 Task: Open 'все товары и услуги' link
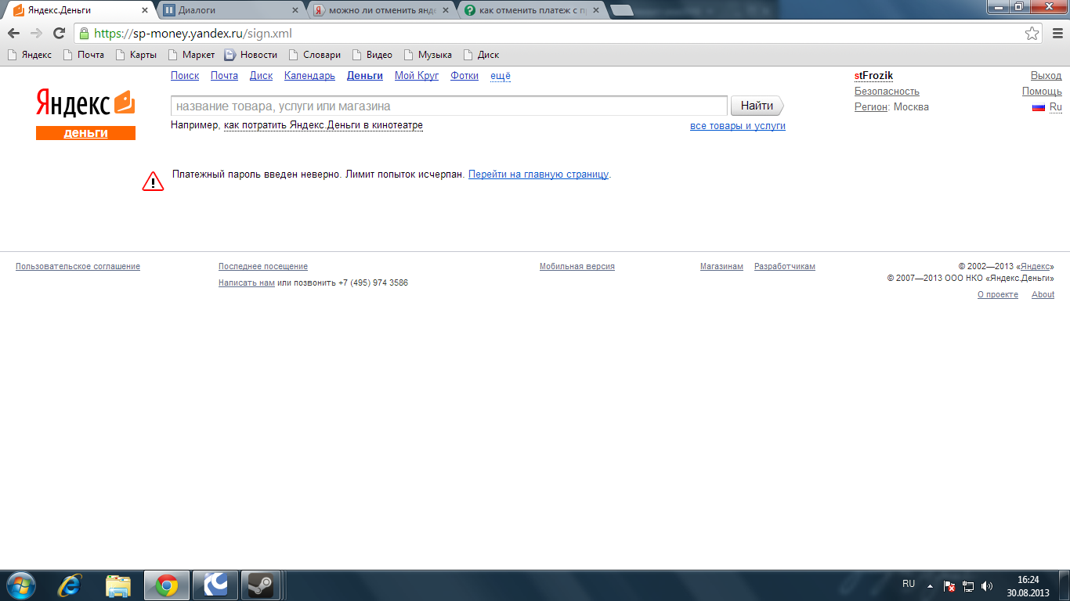tap(738, 126)
